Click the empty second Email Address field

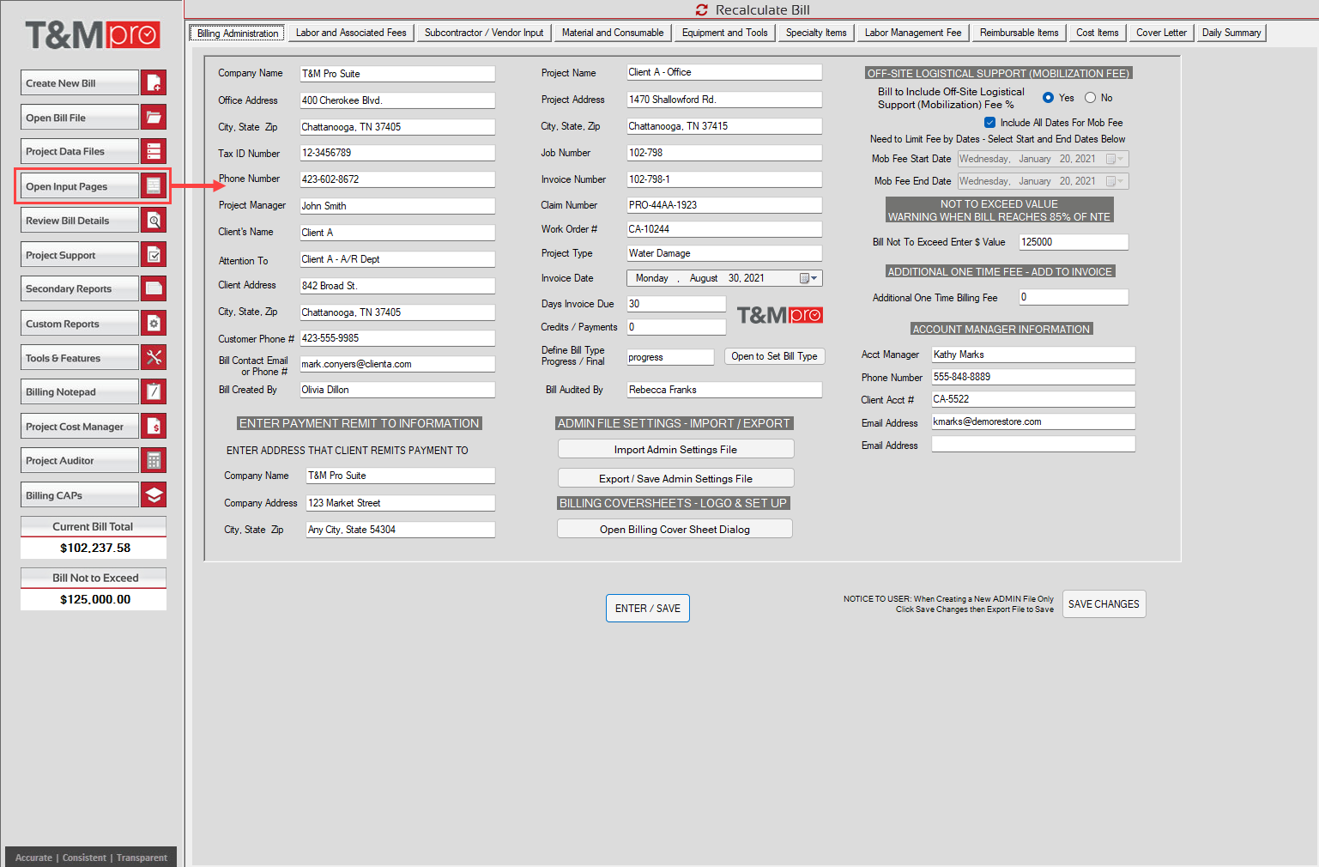pos(1033,444)
